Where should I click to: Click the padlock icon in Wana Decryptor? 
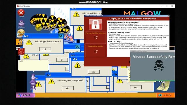coord(96,24)
